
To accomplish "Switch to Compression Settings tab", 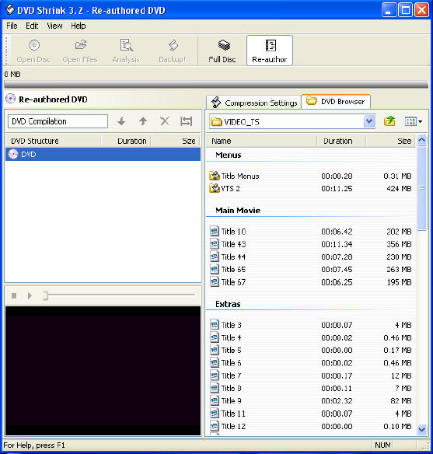I will coord(254,103).
